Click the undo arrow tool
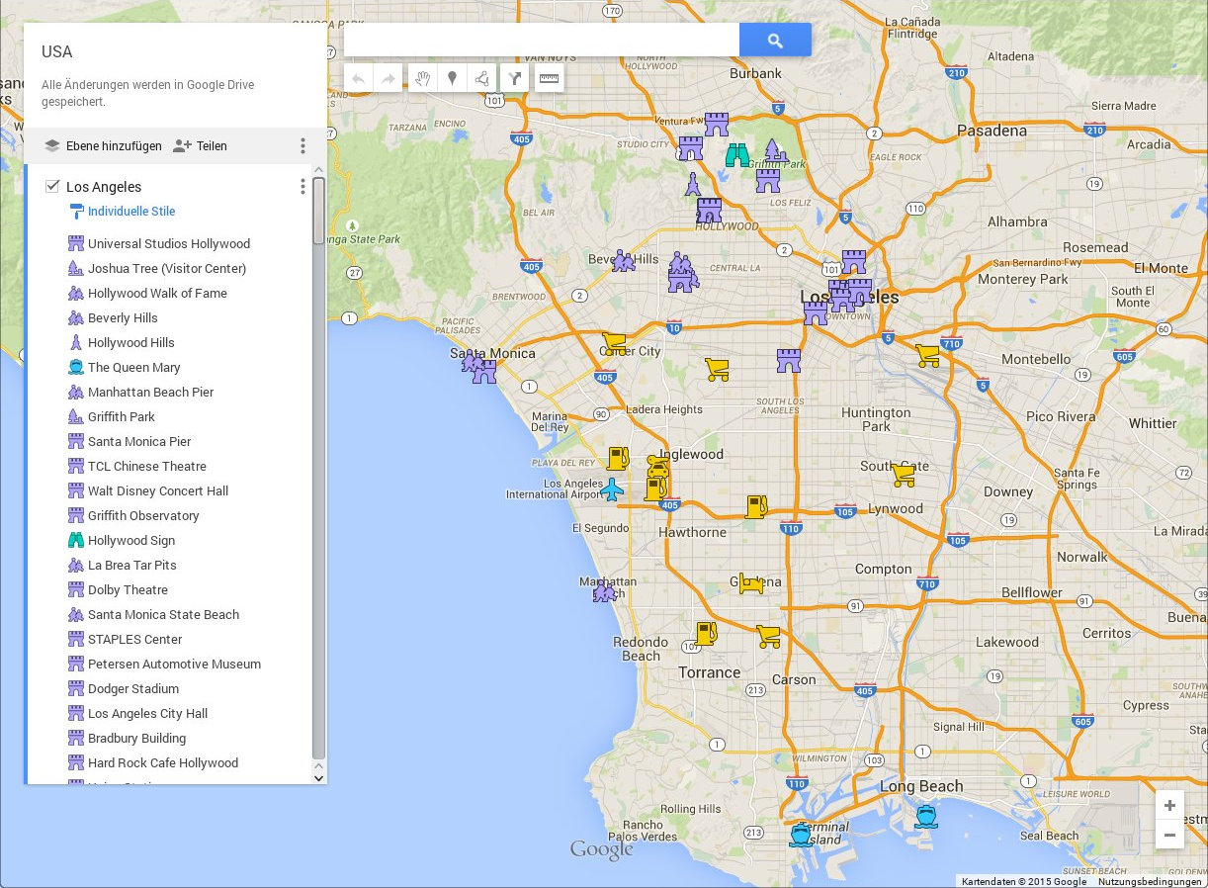This screenshot has width=1208, height=888. pyautogui.click(x=359, y=78)
